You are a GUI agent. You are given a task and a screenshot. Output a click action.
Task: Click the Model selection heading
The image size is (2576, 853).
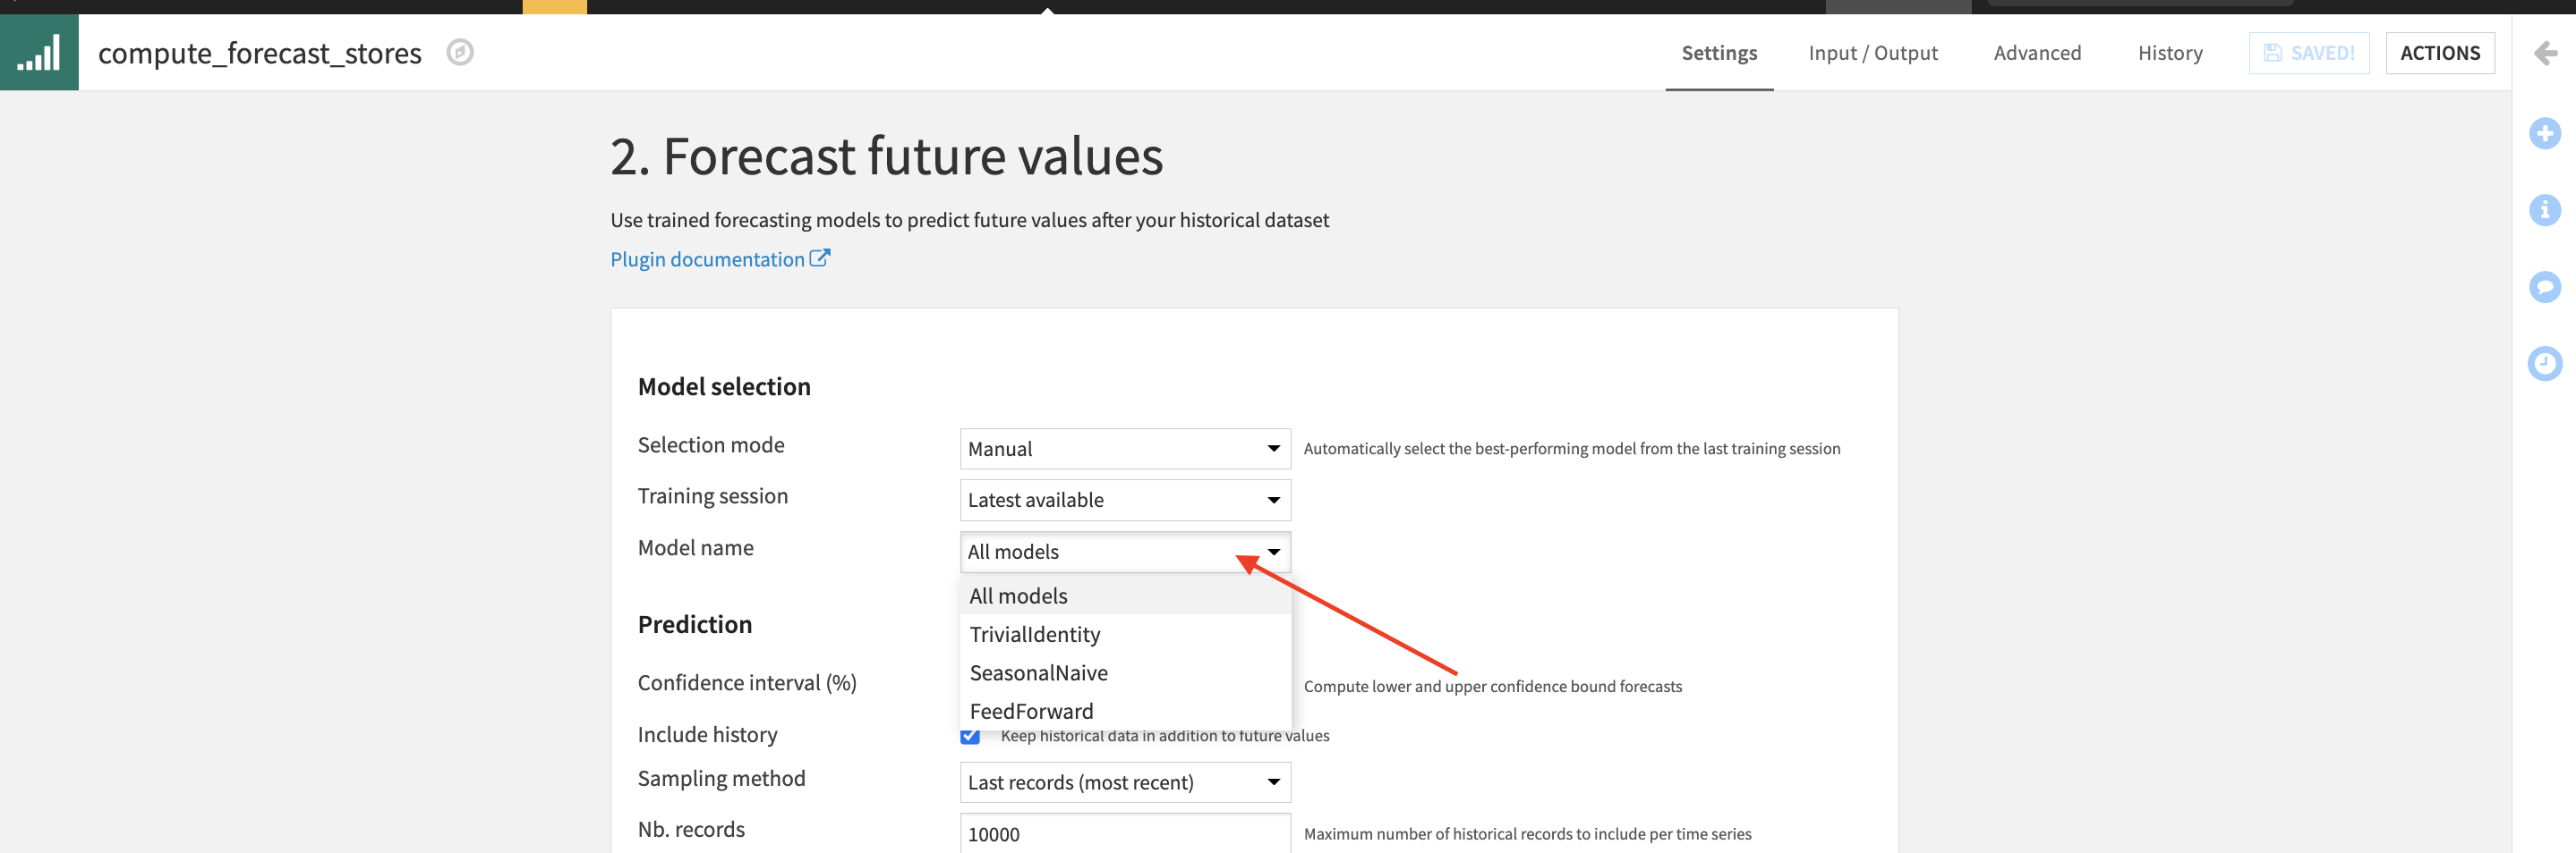point(724,386)
